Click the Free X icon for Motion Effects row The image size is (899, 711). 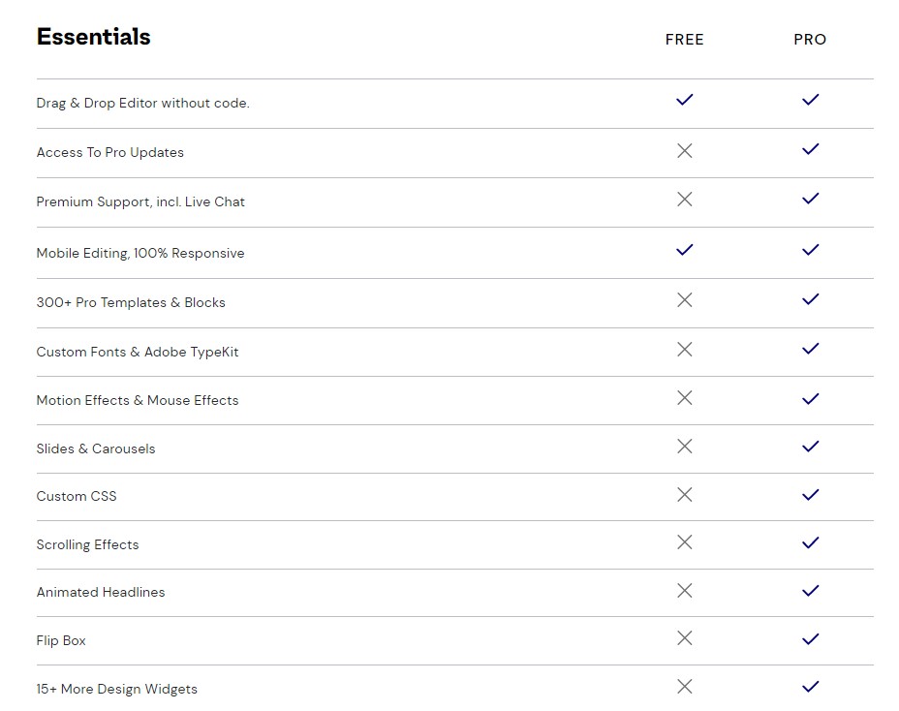685,398
